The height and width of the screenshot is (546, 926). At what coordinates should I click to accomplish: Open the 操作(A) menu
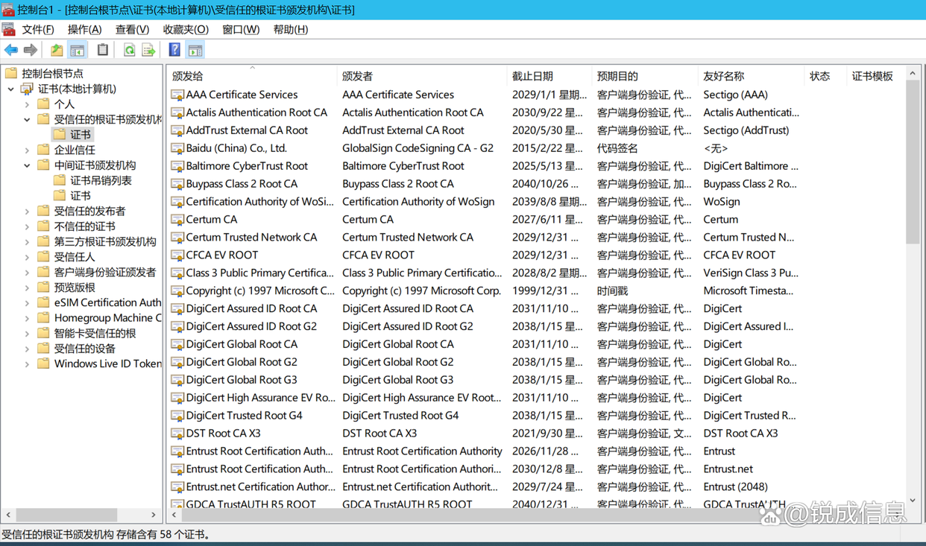pos(84,29)
